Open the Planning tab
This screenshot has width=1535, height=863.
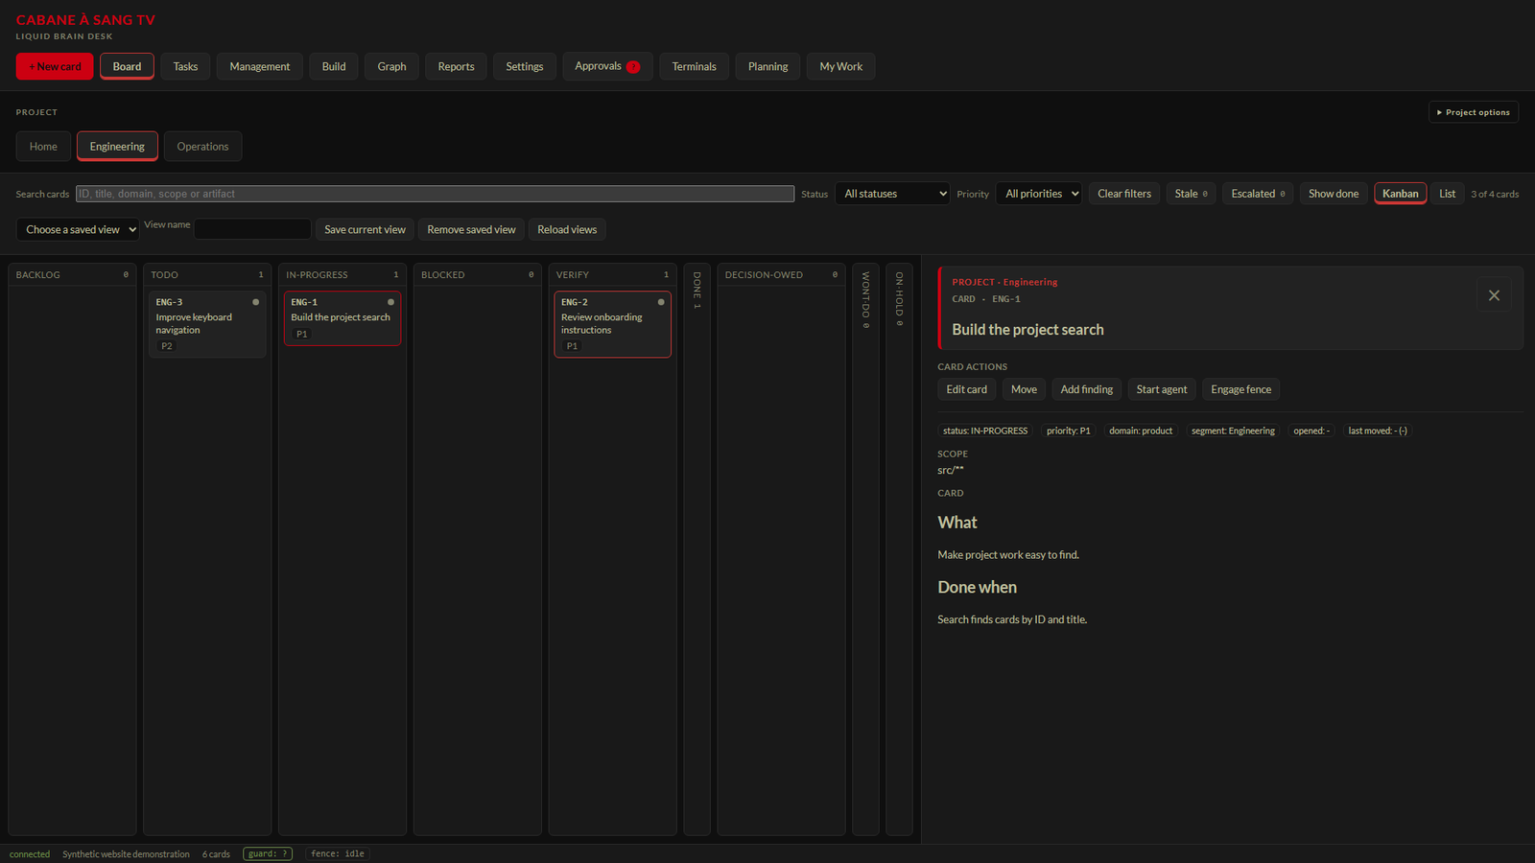tap(767, 66)
